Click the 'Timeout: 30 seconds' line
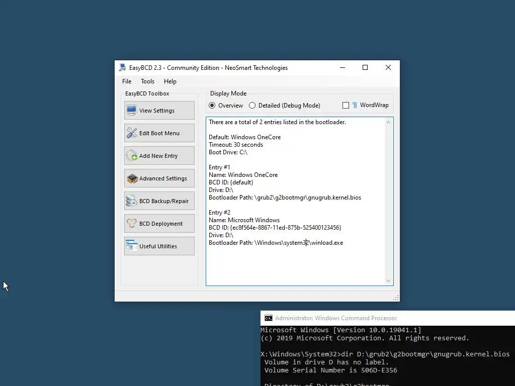This screenshot has height=386, width=515. pos(236,145)
